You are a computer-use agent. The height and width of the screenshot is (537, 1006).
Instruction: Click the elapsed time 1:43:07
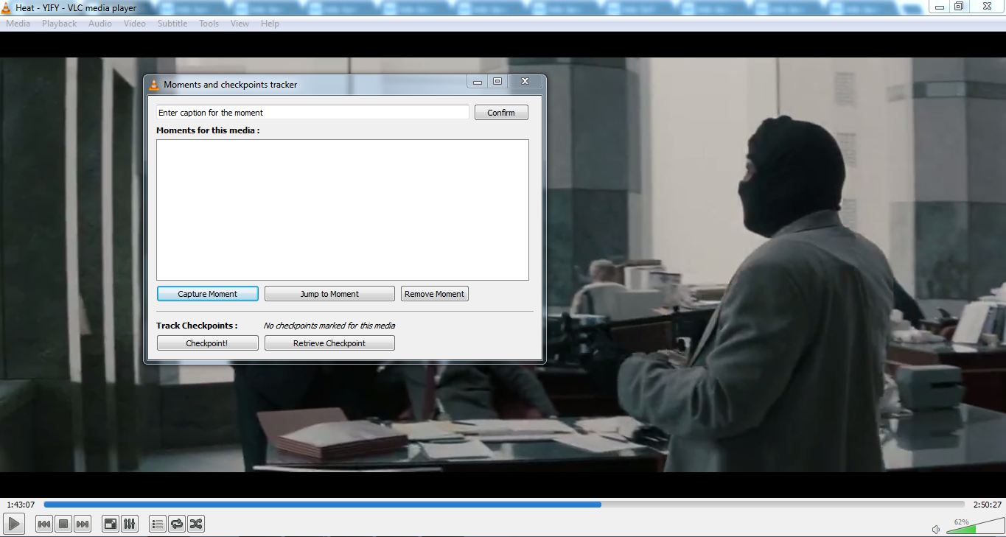coord(21,505)
